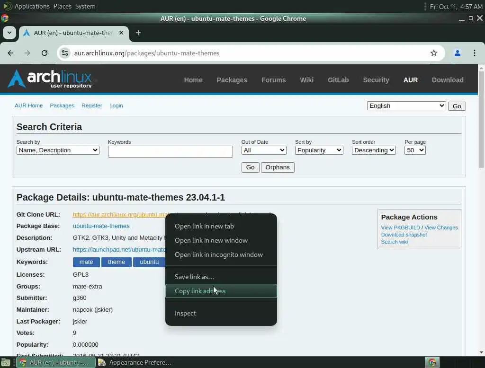The height and width of the screenshot is (368, 485).
Task: Open the ubuntu-mate-themes Package Base link
Action: point(101,226)
